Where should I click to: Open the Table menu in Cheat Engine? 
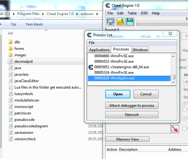[x=132, y=13]
